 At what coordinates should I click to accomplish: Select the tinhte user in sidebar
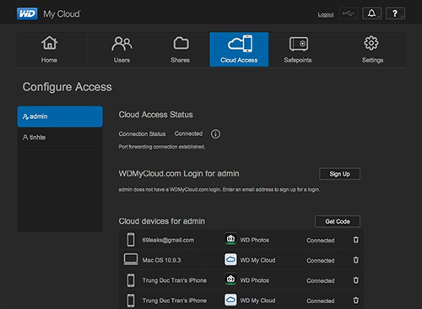pyautogui.click(x=60, y=138)
